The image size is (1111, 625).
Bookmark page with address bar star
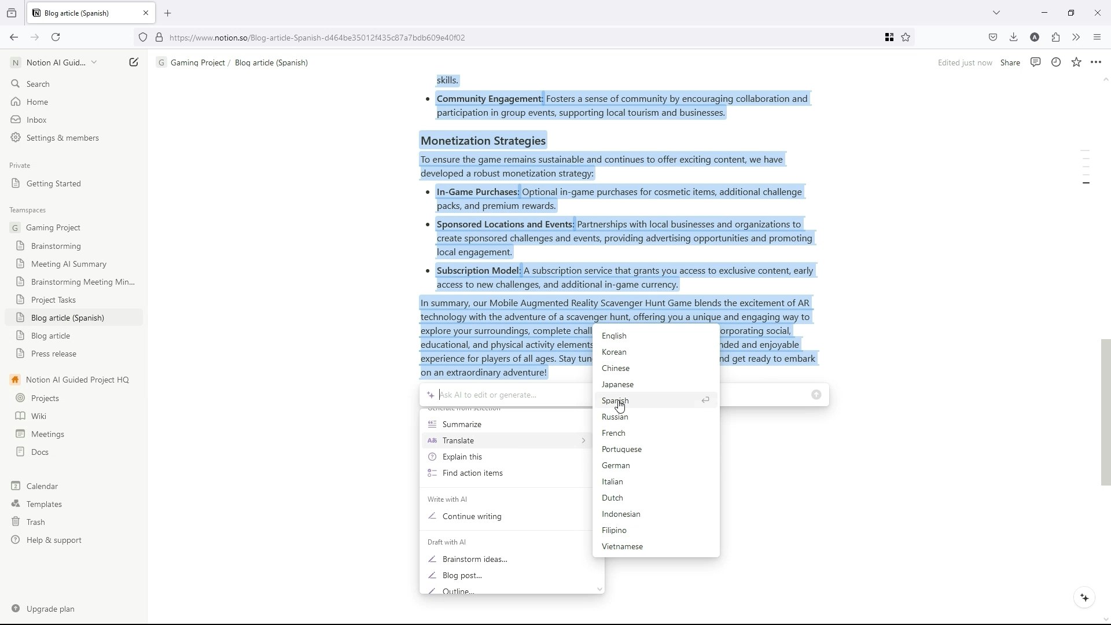point(906,38)
